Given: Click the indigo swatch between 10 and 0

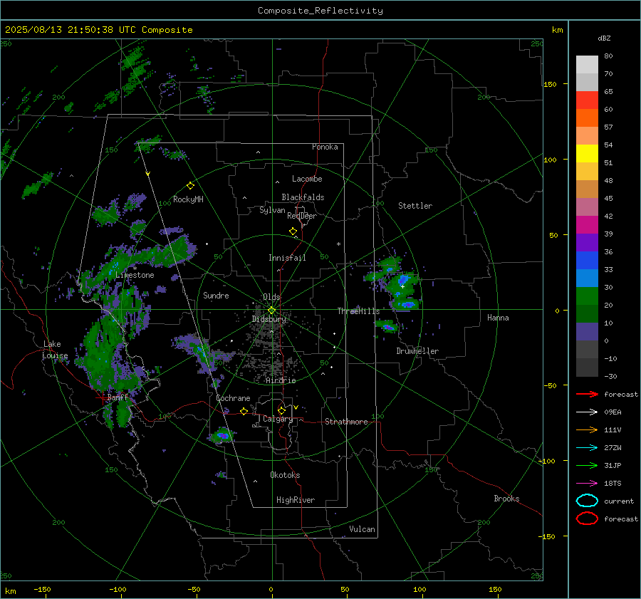Looking at the screenshot, I should point(587,332).
